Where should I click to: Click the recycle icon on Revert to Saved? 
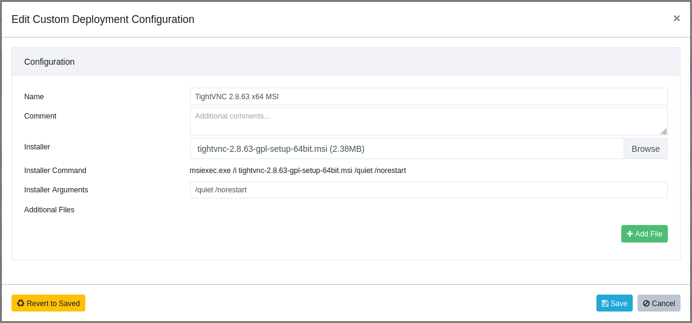pyautogui.click(x=21, y=303)
